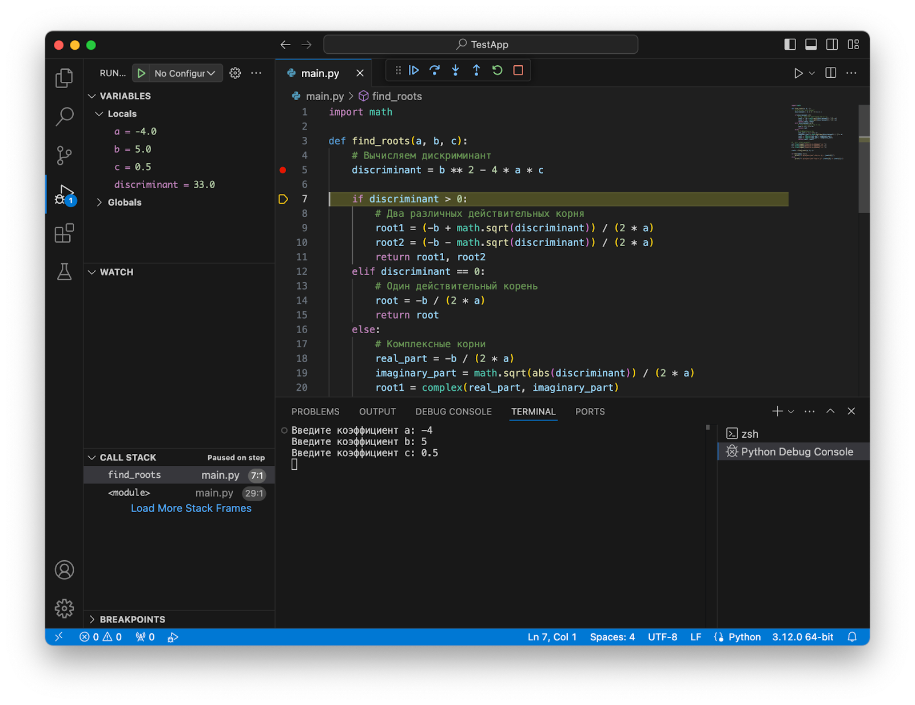Open run configuration dropdown 'No Configur'
This screenshot has height=705, width=915.
pos(185,73)
